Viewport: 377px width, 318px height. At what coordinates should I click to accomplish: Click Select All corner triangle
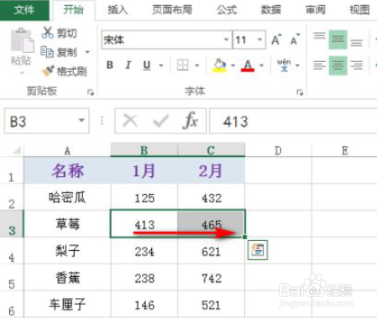coord(17,150)
